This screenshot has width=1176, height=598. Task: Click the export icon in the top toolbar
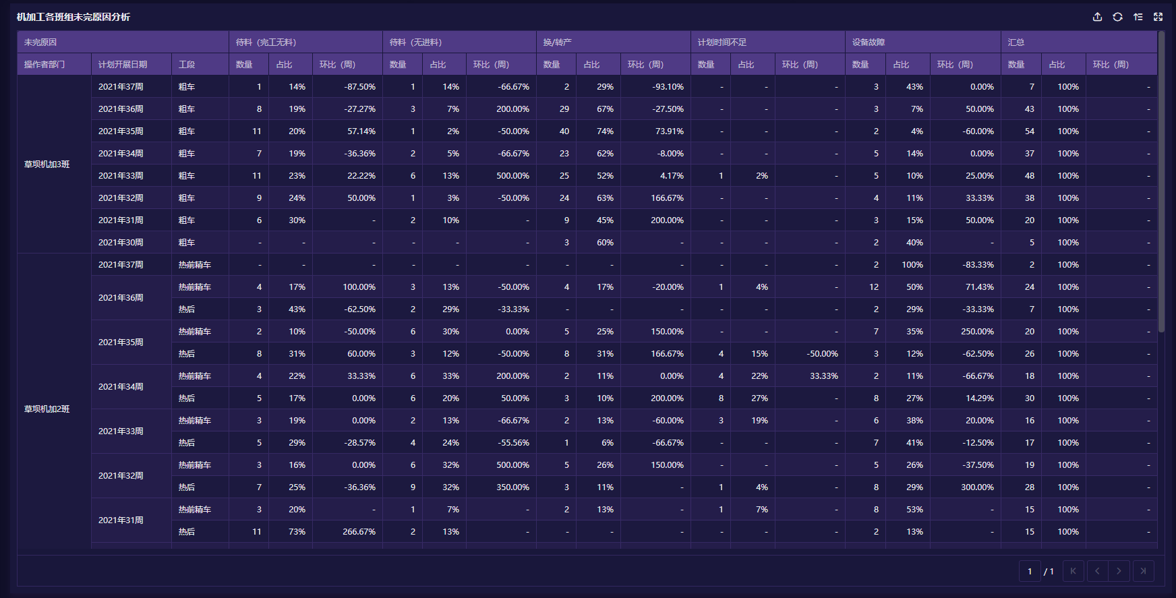pyautogui.click(x=1097, y=17)
